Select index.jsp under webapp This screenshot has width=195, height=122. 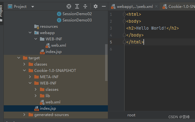53,52
